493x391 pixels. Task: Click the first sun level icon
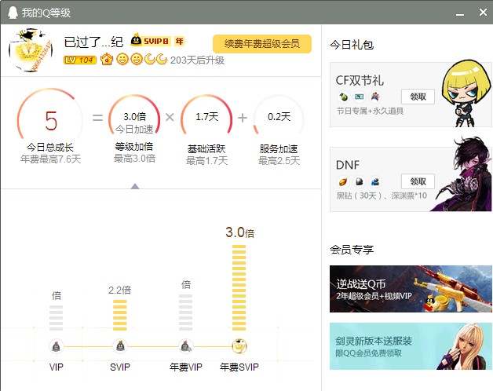point(122,59)
